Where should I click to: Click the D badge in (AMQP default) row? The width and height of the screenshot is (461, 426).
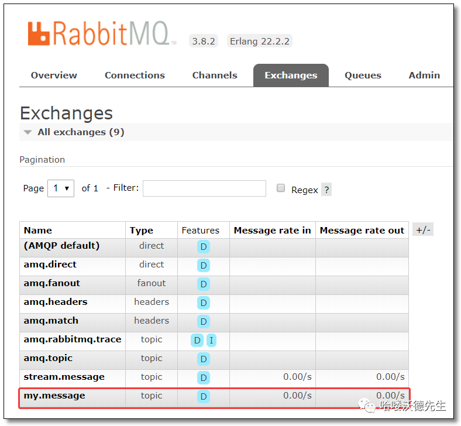(x=204, y=247)
